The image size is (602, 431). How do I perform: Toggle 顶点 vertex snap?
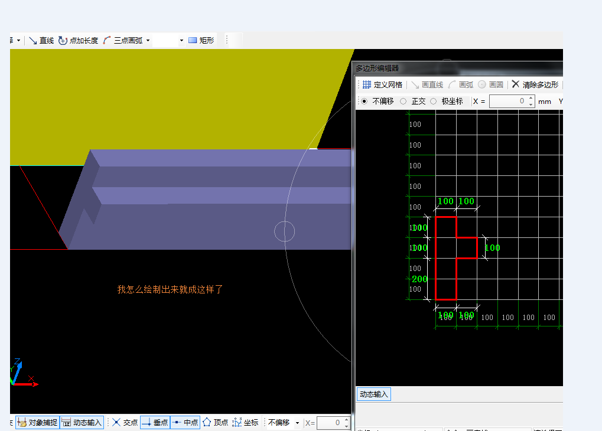point(215,423)
